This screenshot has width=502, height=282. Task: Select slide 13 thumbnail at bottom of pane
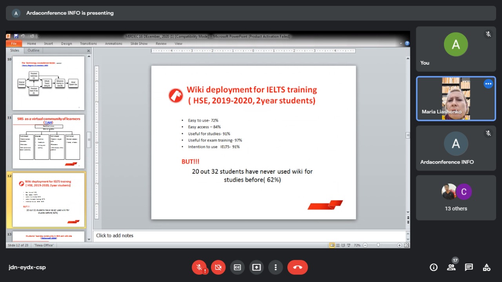[x=49, y=237]
